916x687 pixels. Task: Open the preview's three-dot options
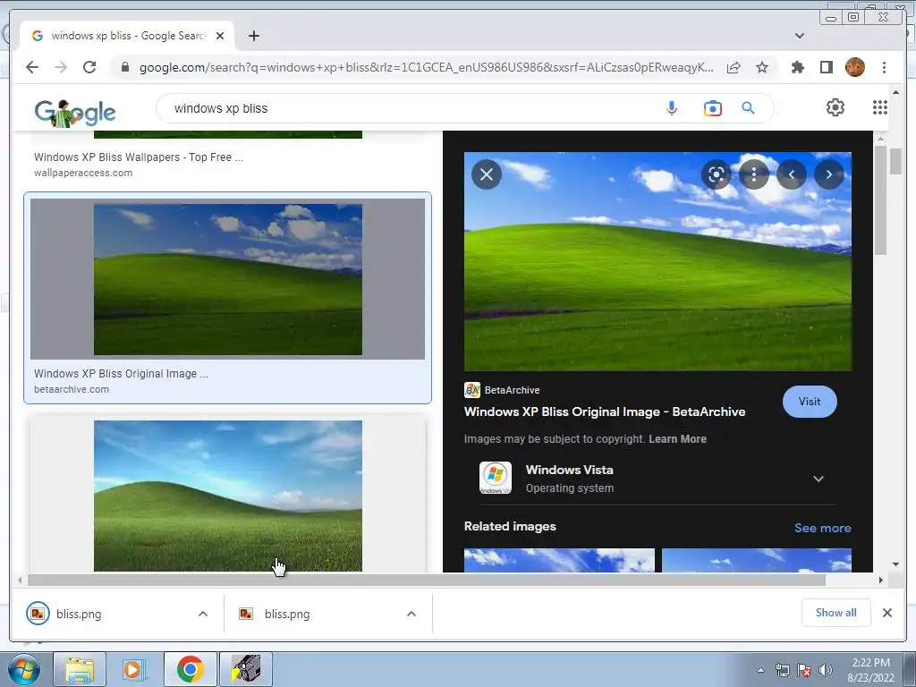point(754,174)
